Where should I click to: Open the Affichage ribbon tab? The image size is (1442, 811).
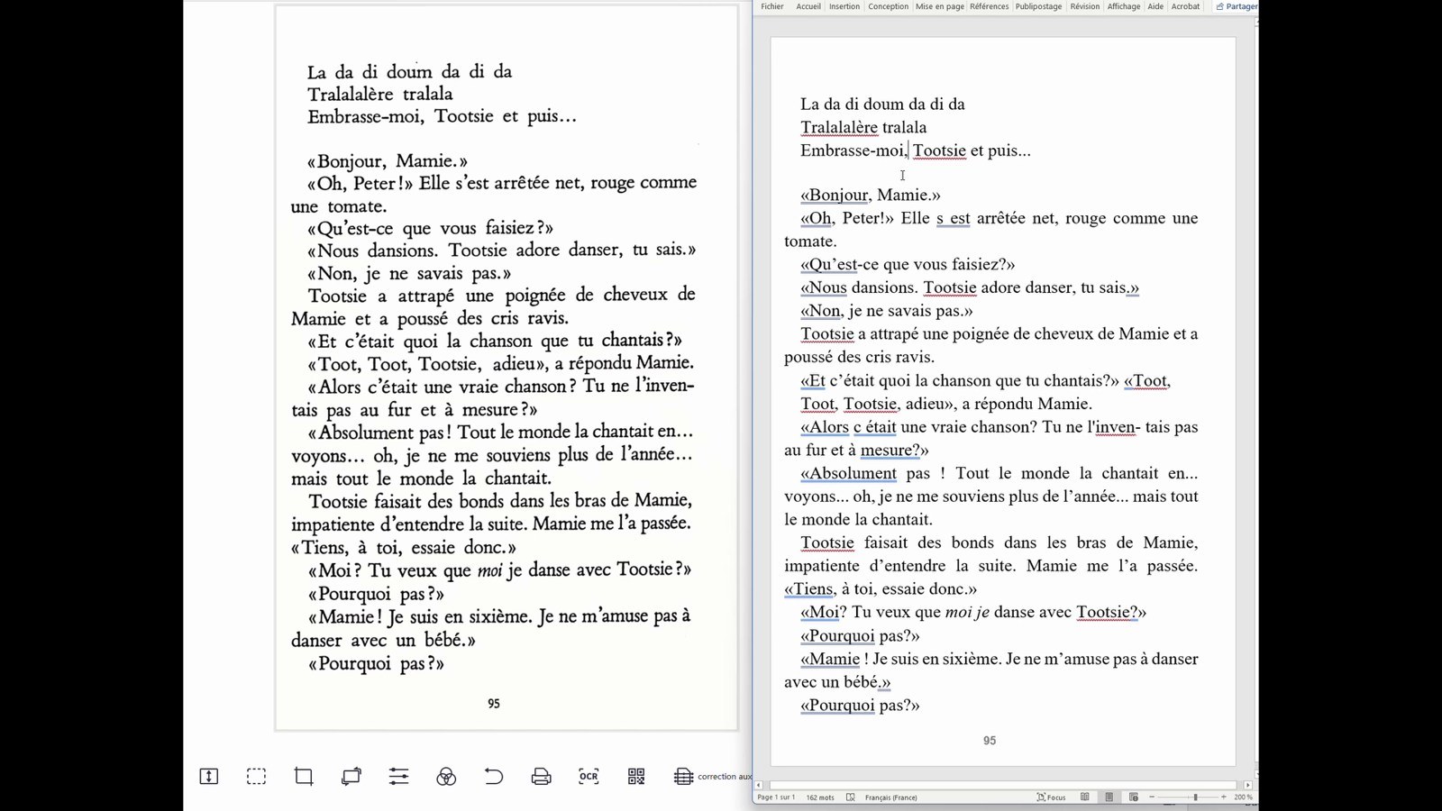point(1124,6)
